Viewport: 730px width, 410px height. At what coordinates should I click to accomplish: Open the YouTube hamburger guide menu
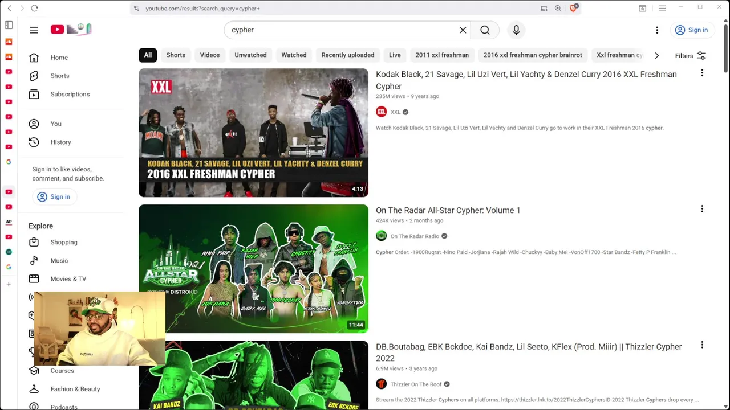34,30
